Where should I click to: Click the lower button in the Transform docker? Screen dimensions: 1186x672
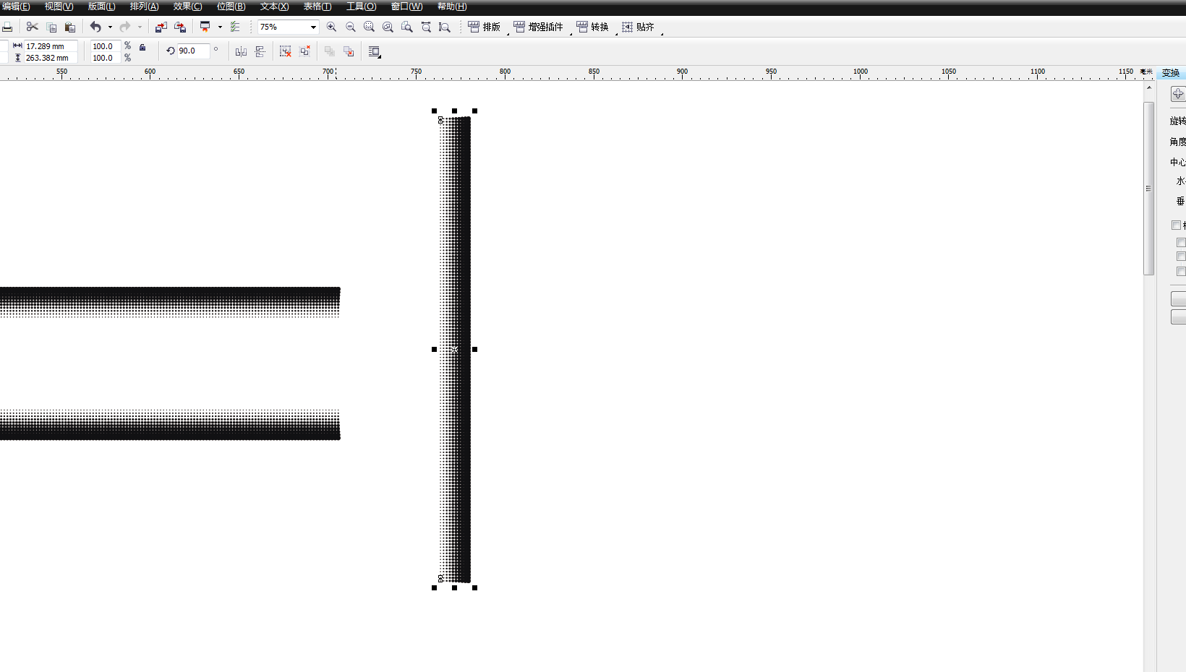[x=1179, y=317]
